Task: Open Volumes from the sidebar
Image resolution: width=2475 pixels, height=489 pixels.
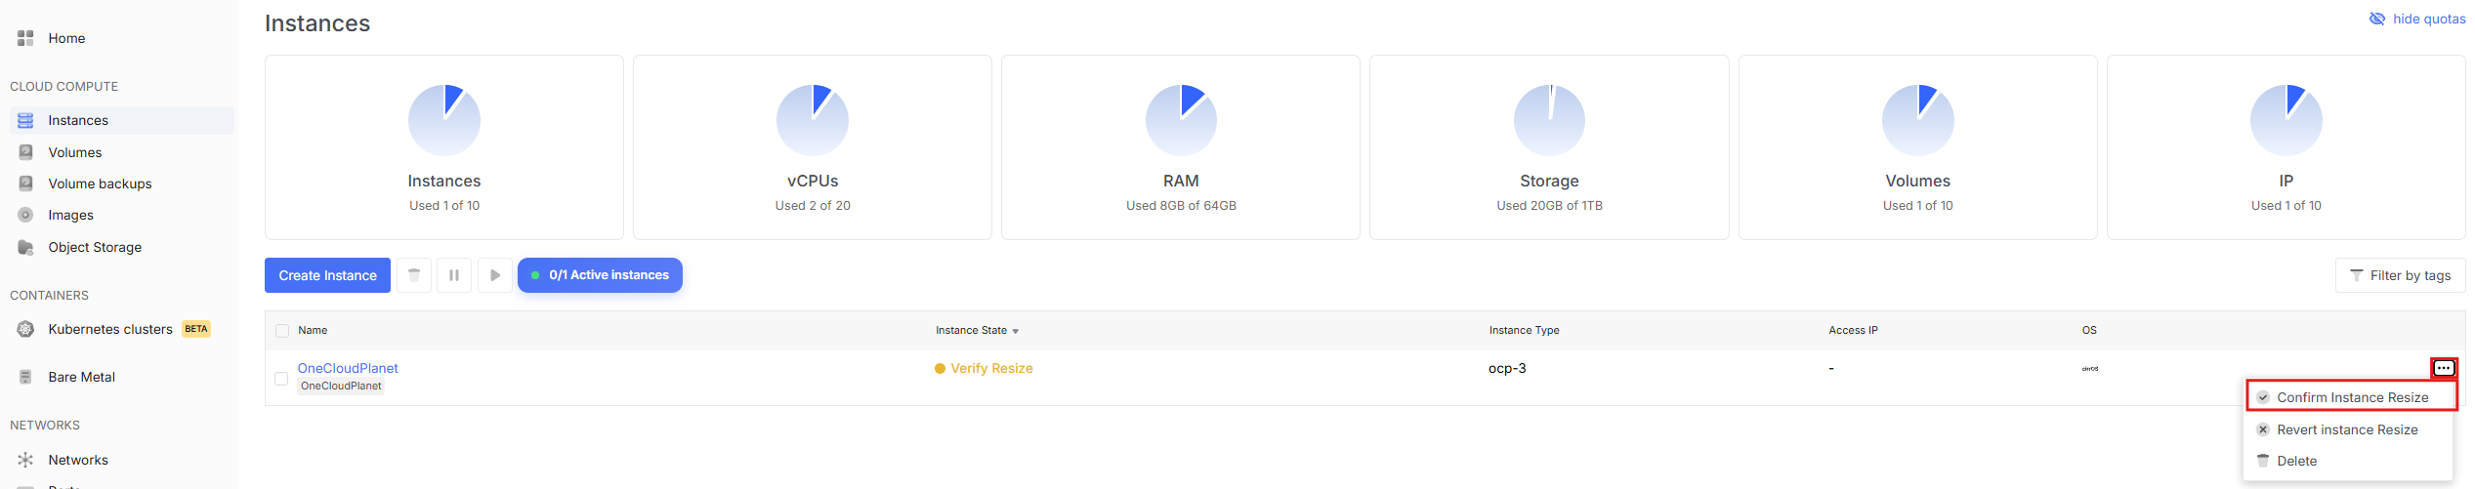Action: [75, 152]
